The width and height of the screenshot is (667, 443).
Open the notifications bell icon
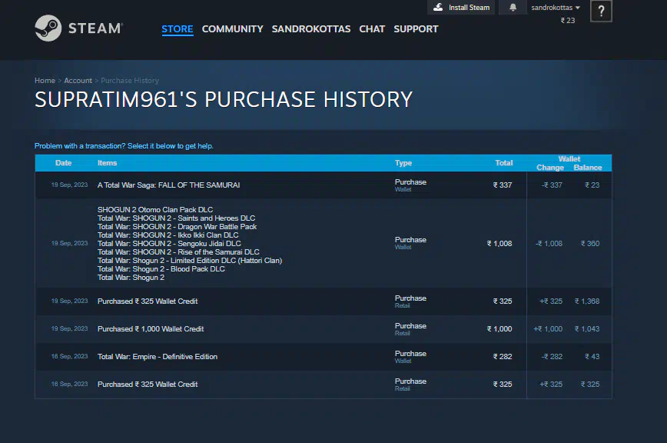tap(513, 8)
